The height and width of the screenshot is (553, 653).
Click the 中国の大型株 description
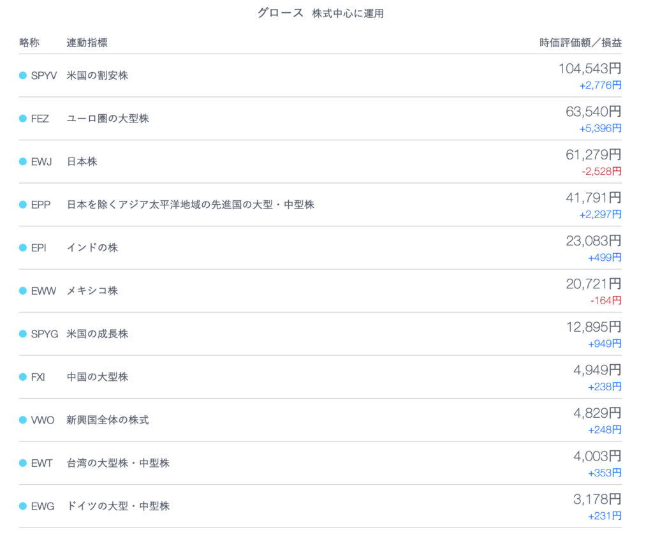tap(98, 377)
